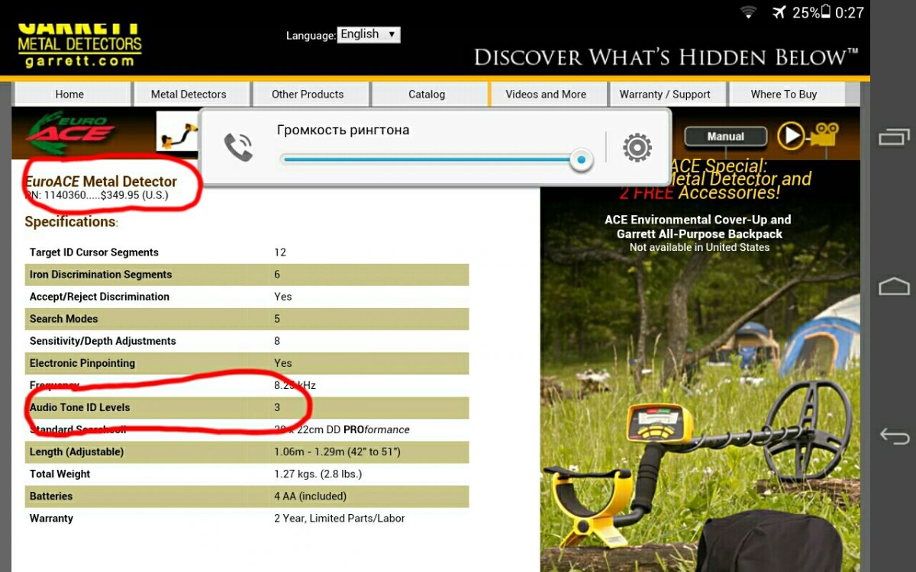Tap the Wi-Fi status icon
916x572 pixels.
coord(748,12)
